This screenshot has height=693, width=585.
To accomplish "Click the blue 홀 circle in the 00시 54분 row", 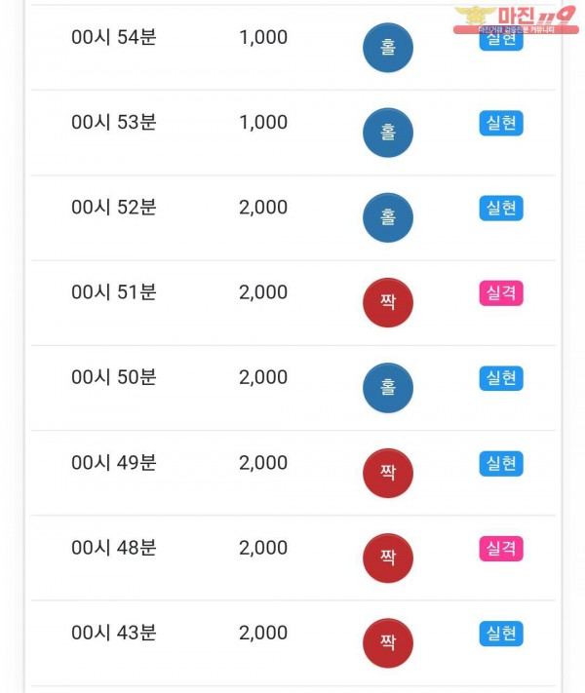I will (388, 47).
